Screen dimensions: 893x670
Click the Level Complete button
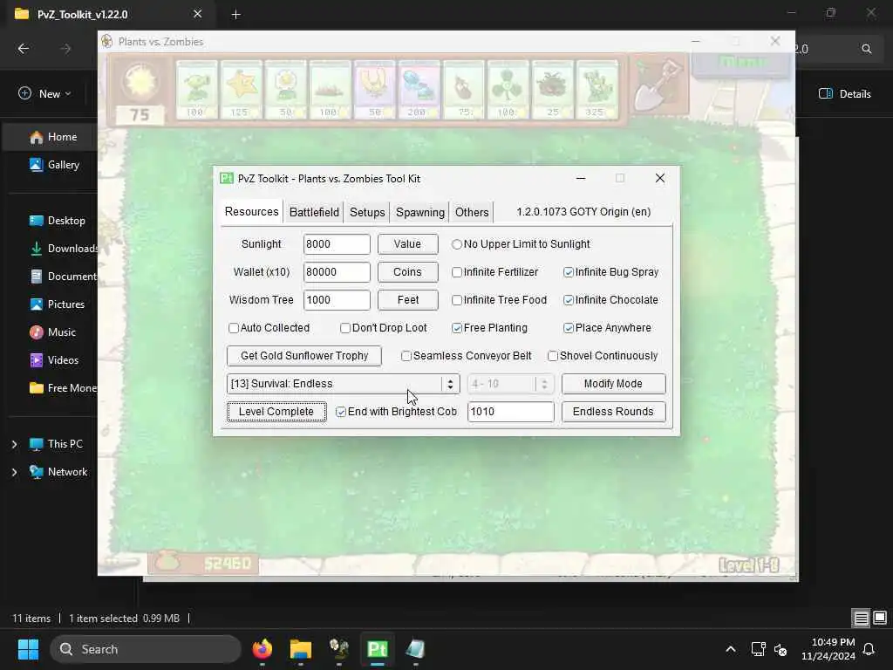point(276,412)
